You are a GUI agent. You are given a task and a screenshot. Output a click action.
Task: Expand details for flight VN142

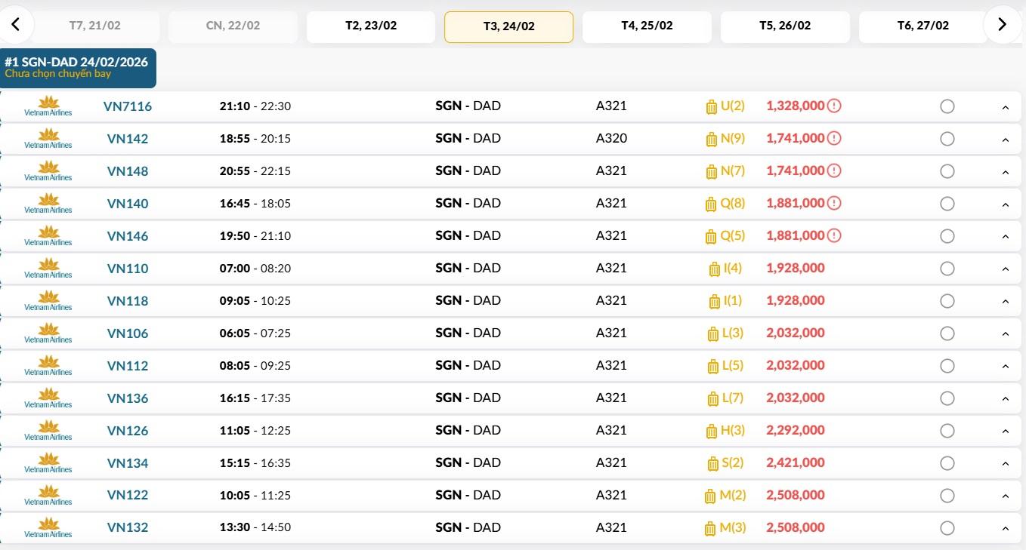pyautogui.click(x=1006, y=140)
